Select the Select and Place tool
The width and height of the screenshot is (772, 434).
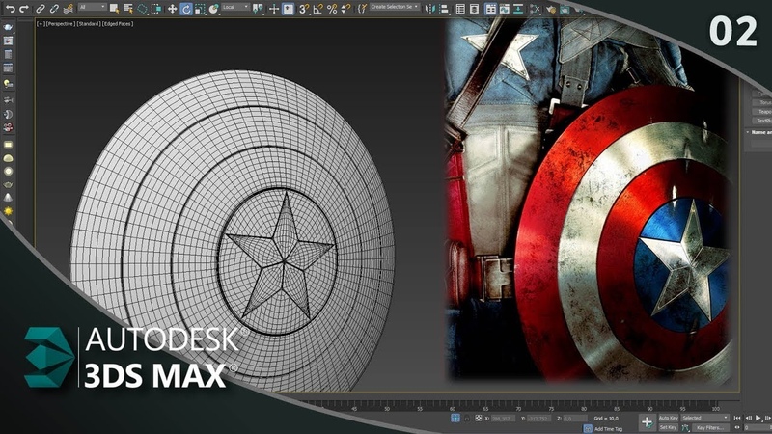coord(213,9)
